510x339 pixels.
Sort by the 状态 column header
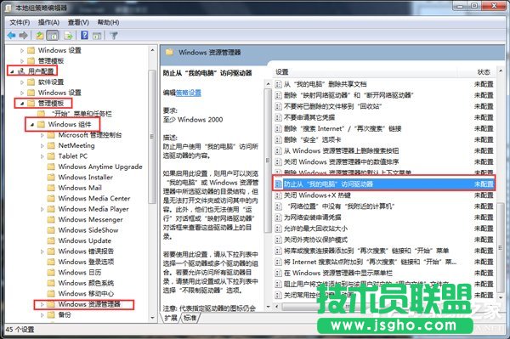pos(484,72)
